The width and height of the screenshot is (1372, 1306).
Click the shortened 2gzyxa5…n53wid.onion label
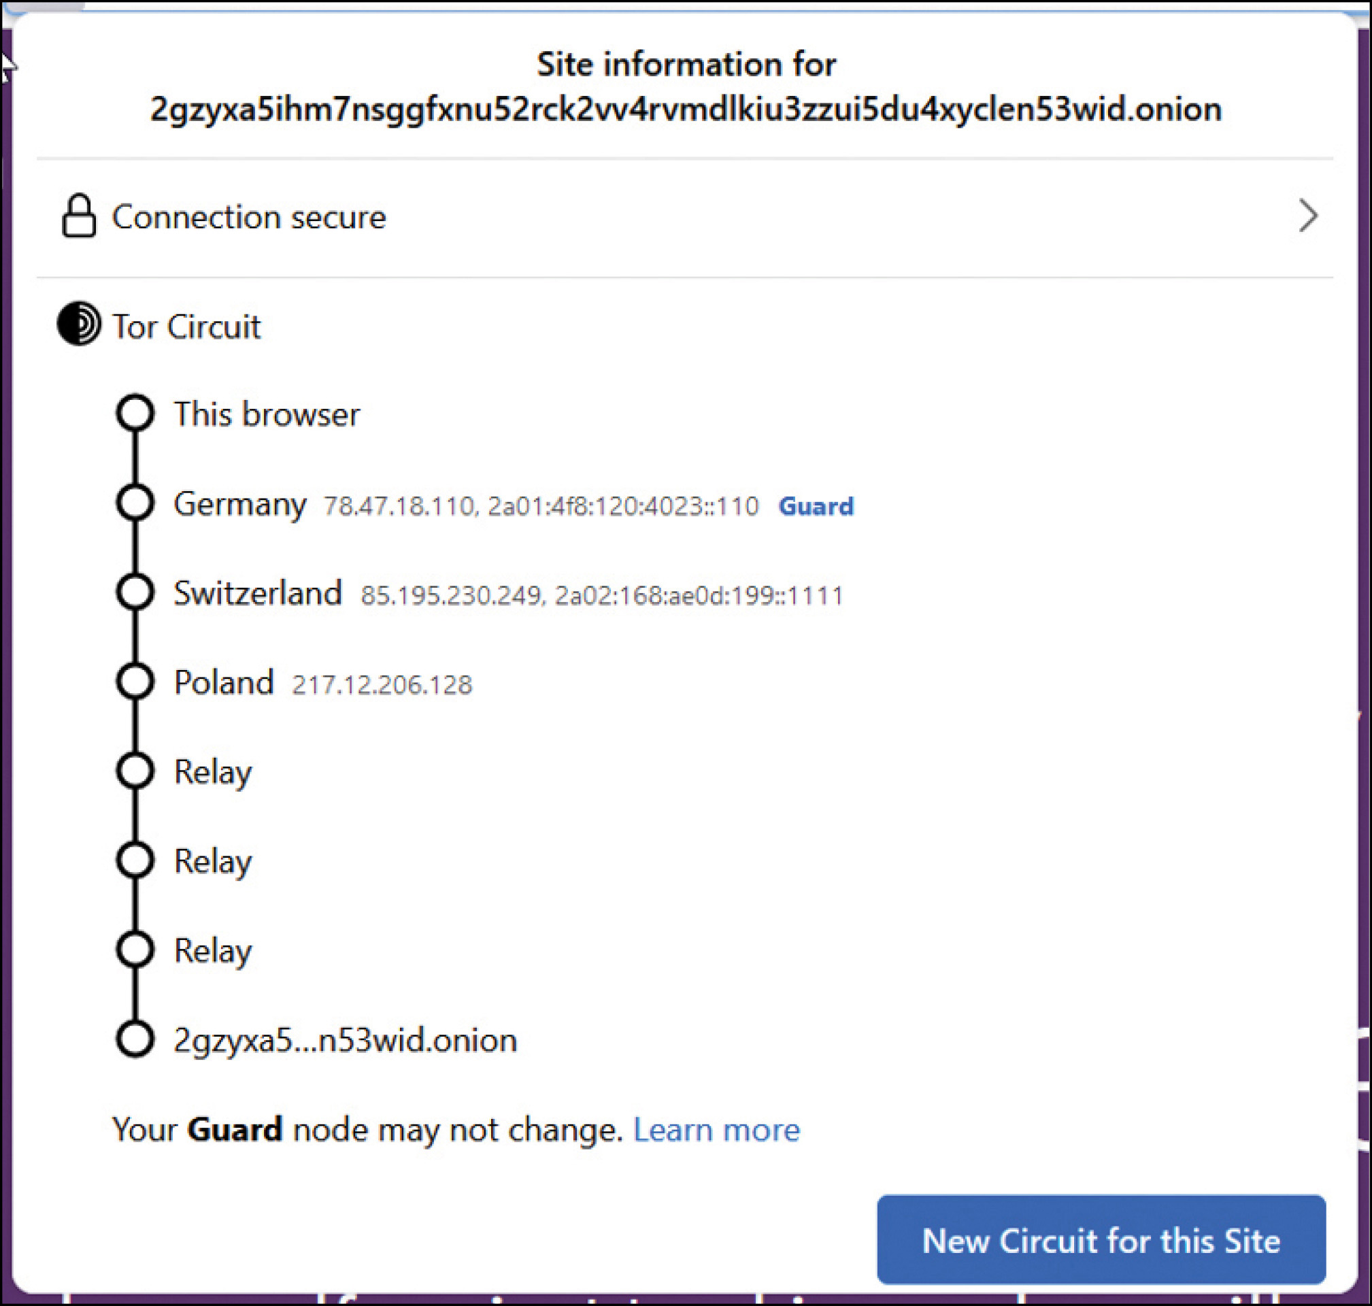pyautogui.click(x=346, y=1040)
